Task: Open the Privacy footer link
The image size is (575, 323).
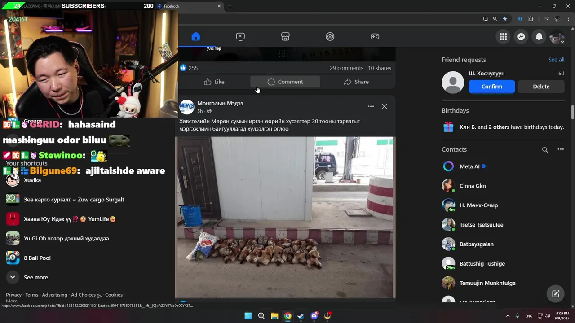Action: (13, 295)
